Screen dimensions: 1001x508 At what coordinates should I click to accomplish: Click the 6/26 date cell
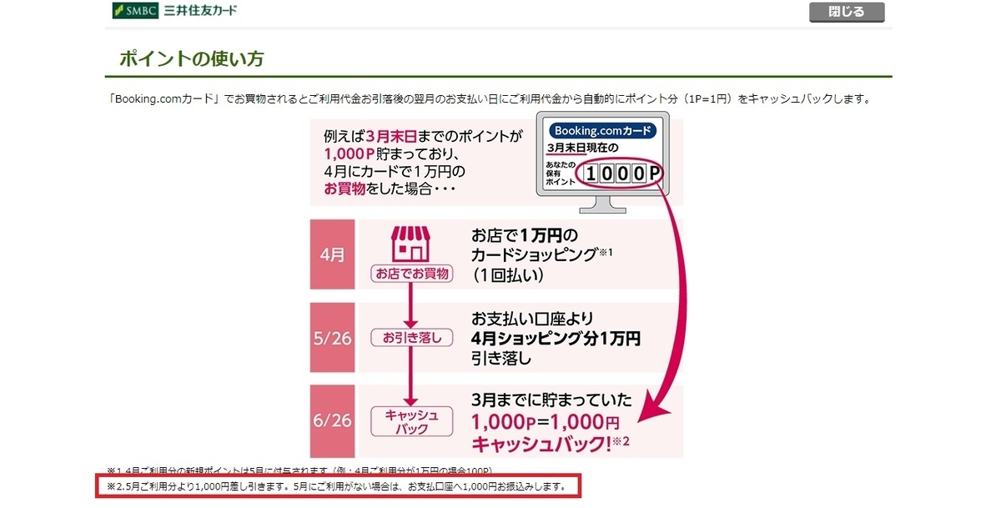click(331, 421)
